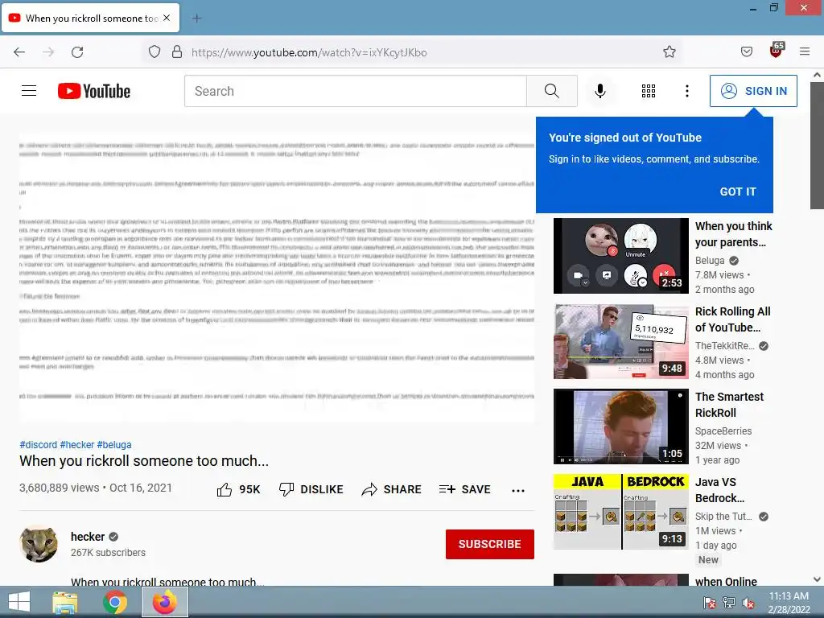This screenshot has height=618, width=824.
Task: Open 'The Smartest RickRoll' title link
Action: tap(729, 405)
